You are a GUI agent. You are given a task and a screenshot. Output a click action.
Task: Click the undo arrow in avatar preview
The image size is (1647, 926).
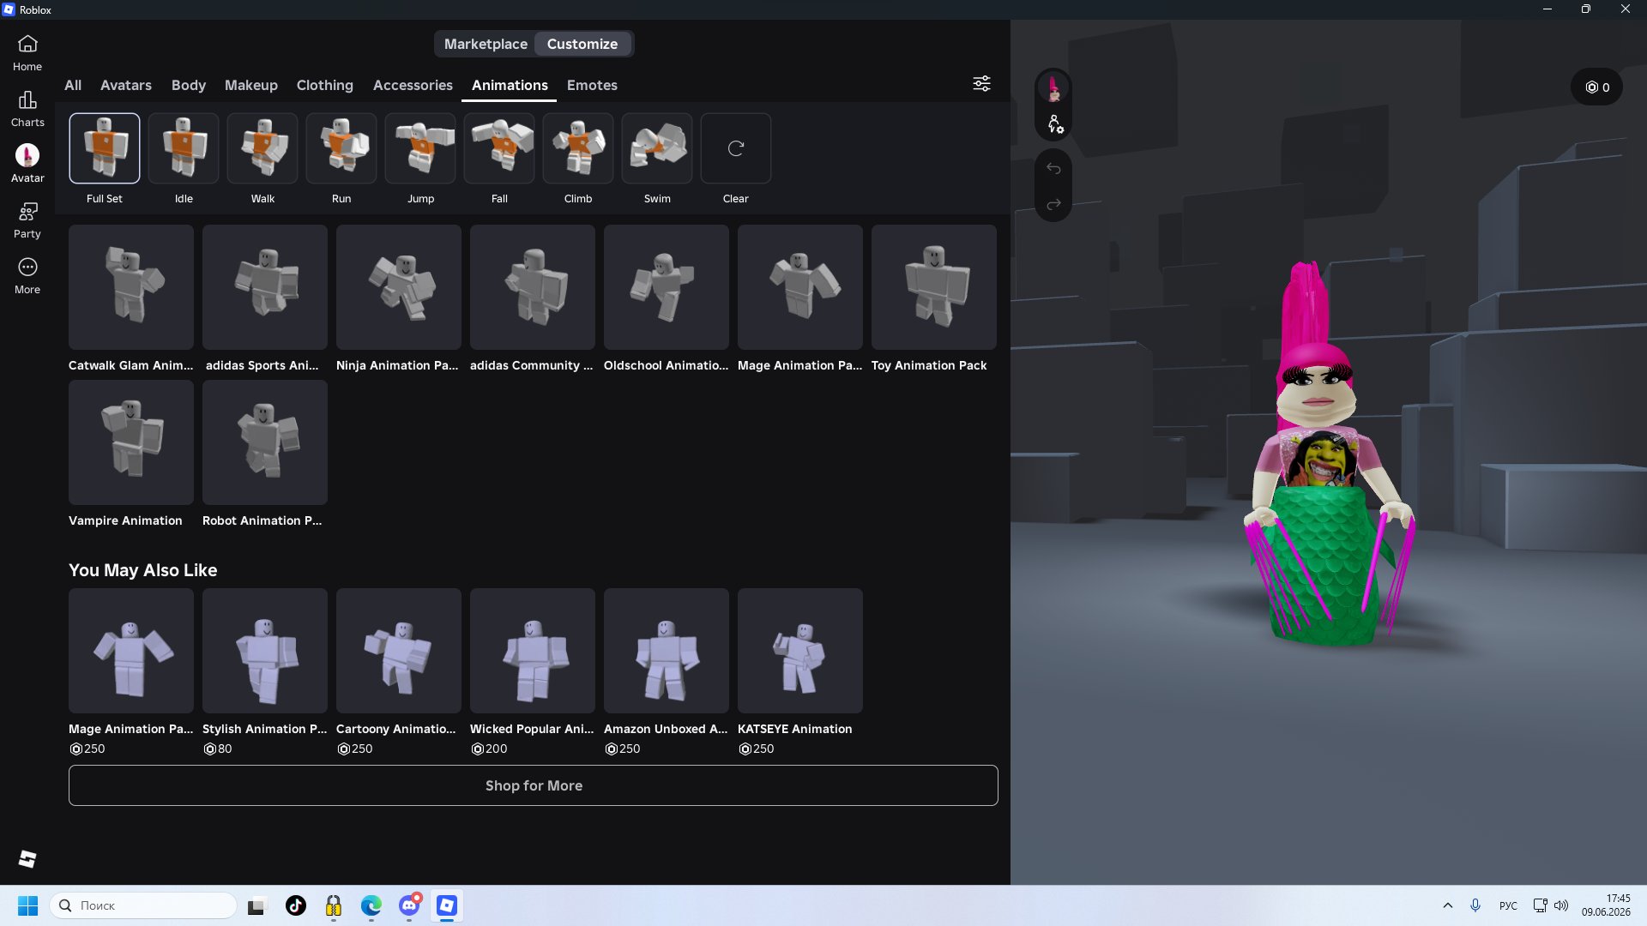pyautogui.click(x=1053, y=169)
